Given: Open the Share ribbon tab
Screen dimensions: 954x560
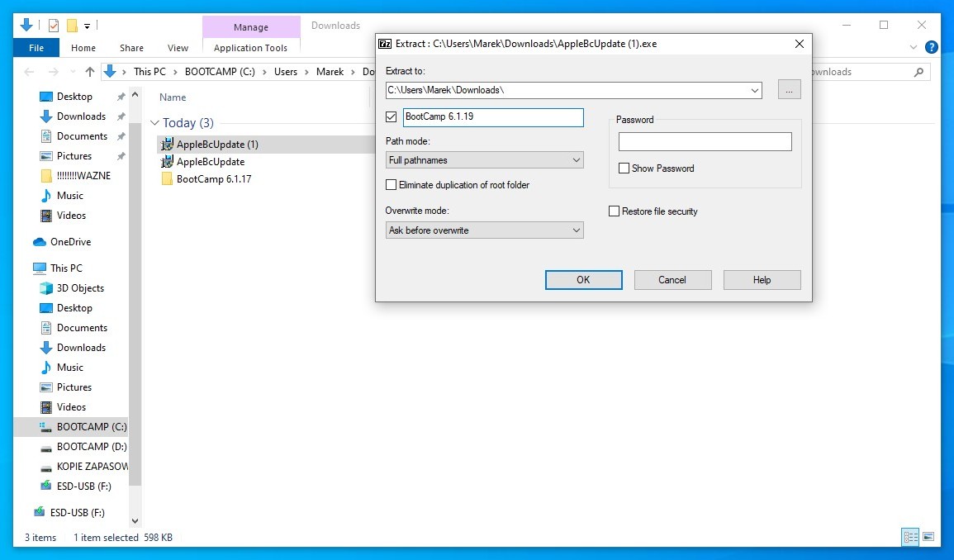Looking at the screenshot, I should coord(131,47).
